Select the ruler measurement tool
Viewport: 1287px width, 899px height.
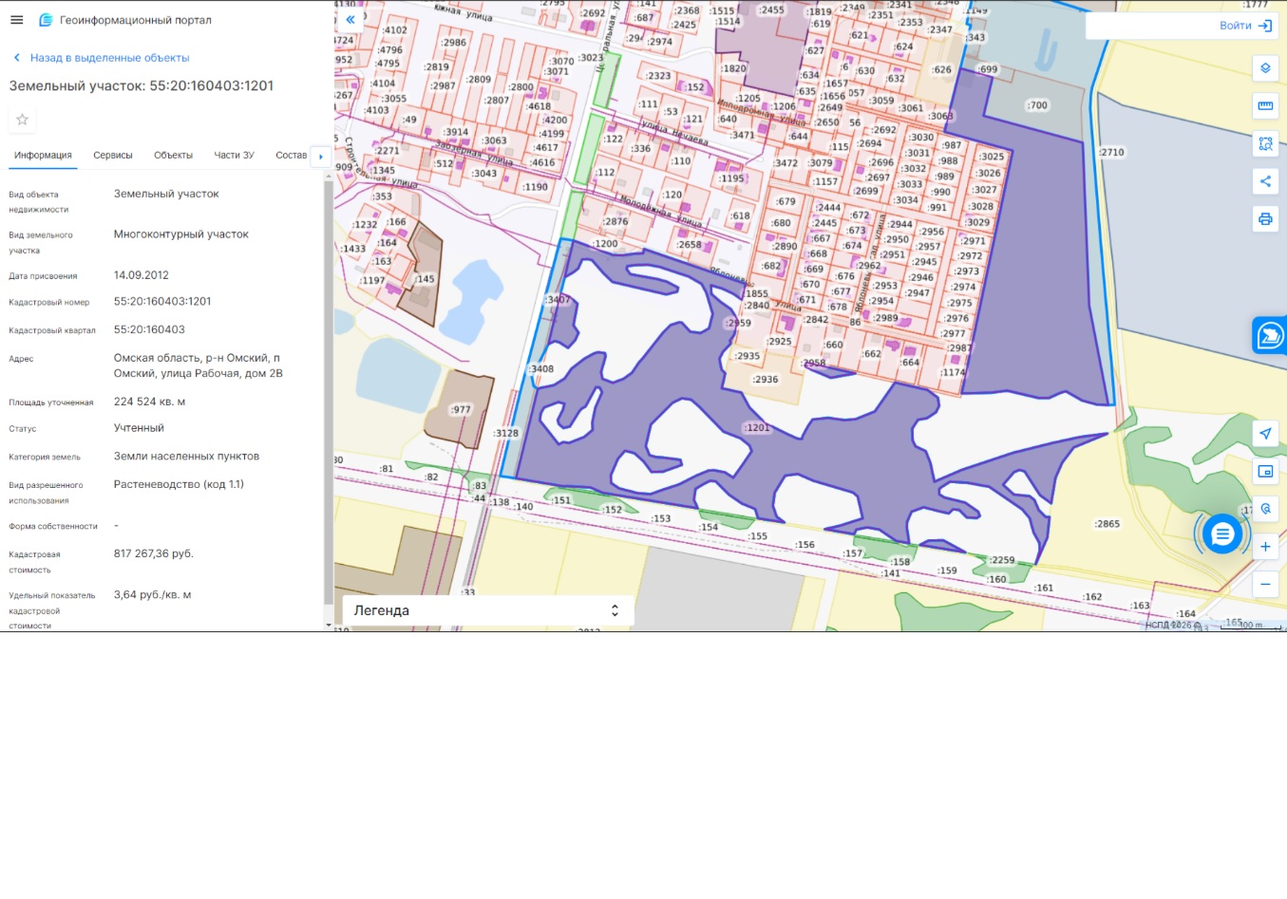click(x=1265, y=106)
